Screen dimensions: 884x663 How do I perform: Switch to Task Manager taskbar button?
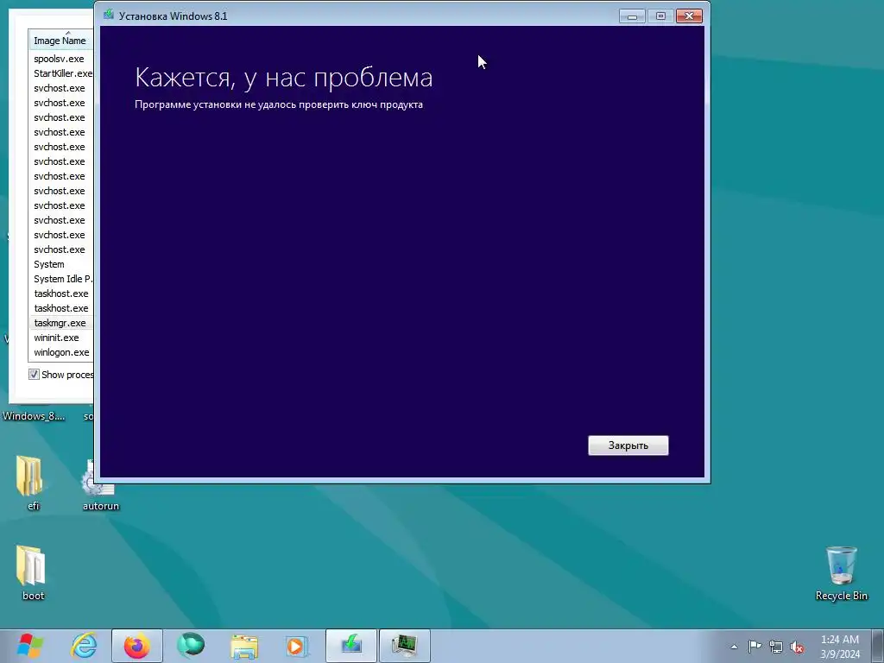point(405,646)
